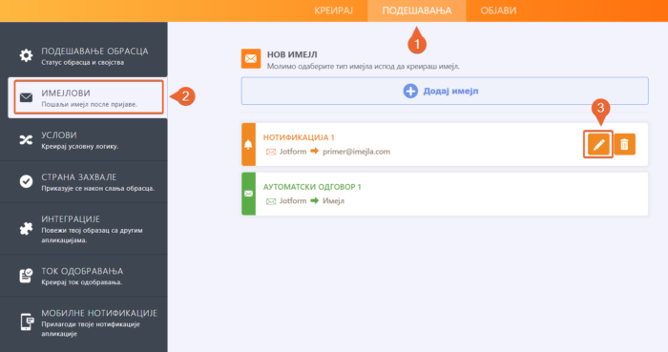Click the small envelope icon before Jotform in НОТИФИКАЦИЈА 1

coord(271,152)
